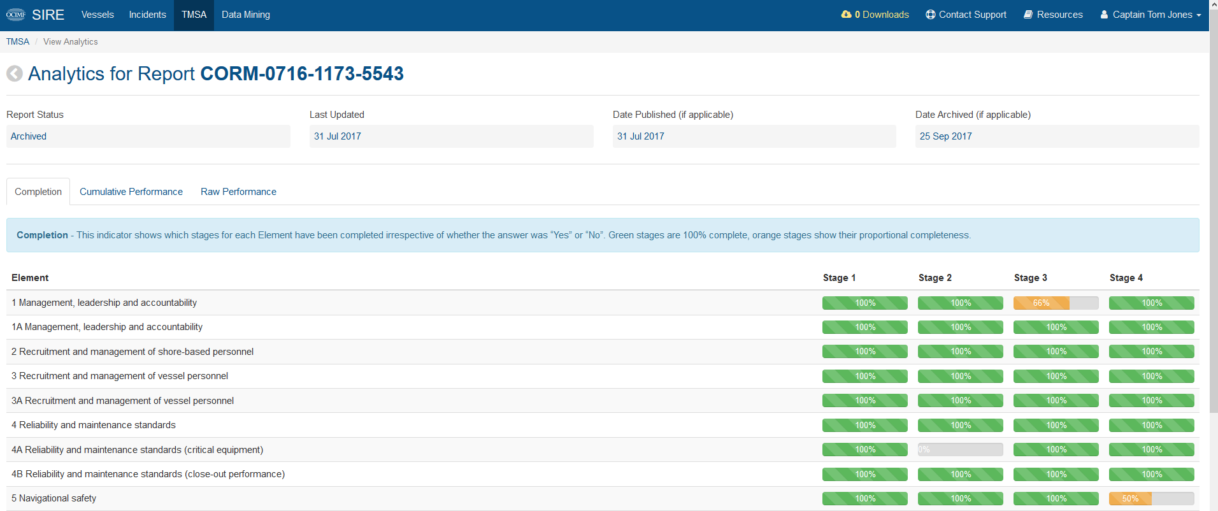Switch to the Completion tab
1218x511 pixels.
(38, 192)
